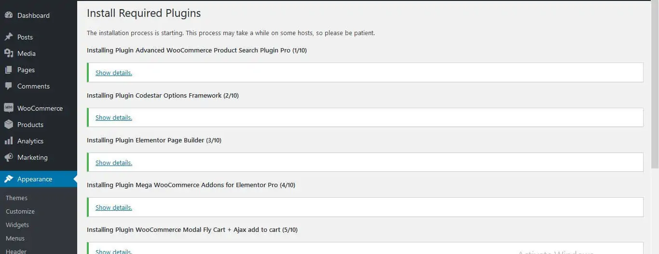Click the WooCommerce logo icon
Screen dimensions: 659x254
9,108
